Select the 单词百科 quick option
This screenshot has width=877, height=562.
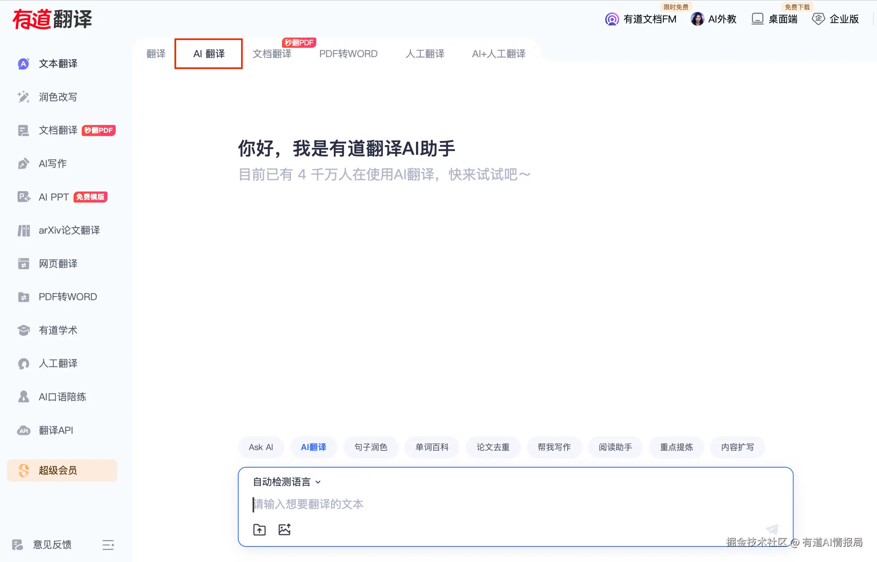(432, 447)
